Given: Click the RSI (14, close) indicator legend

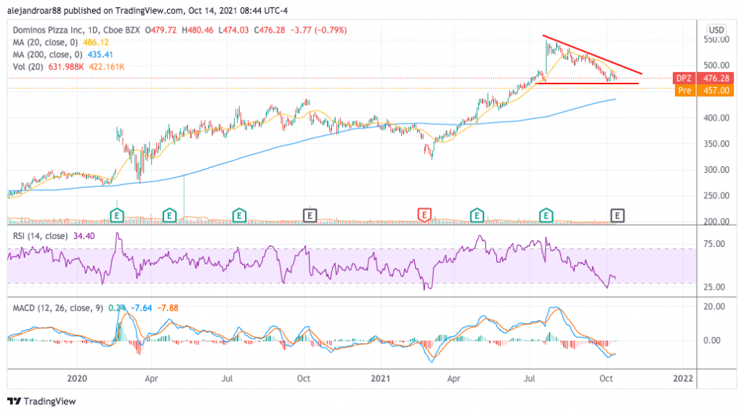Looking at the screenshot, I should click(x=40, y=236).
